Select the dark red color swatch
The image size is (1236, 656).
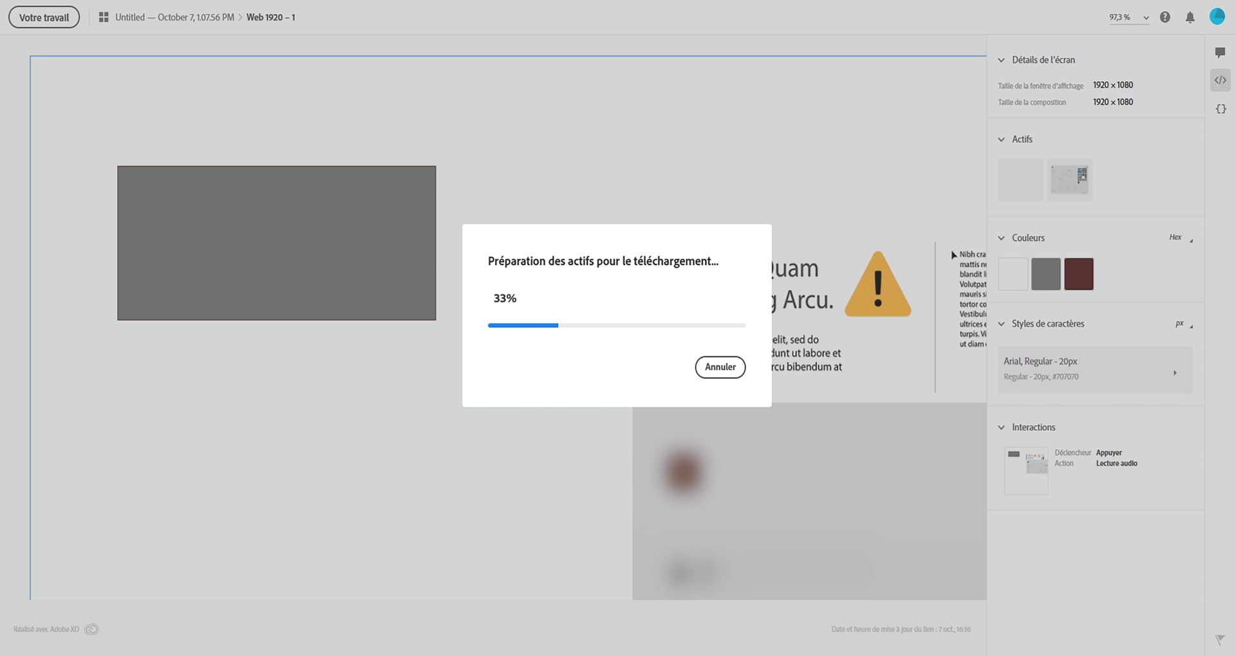[1079, 273]
